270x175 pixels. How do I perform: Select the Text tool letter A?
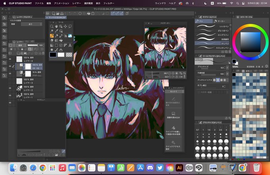tap(70, 46)
